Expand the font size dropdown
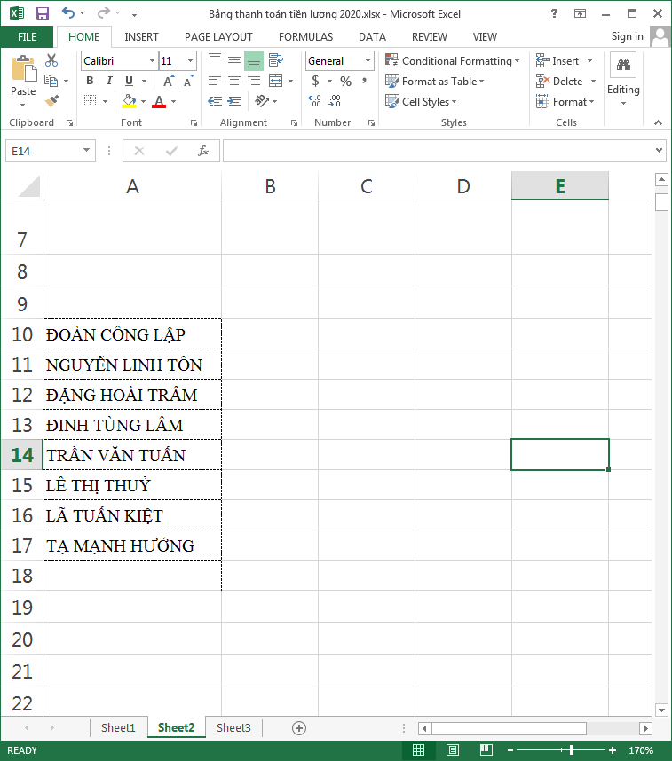Image resolution: width=672 pixels, height=761 pixels. tap(190, 61)
